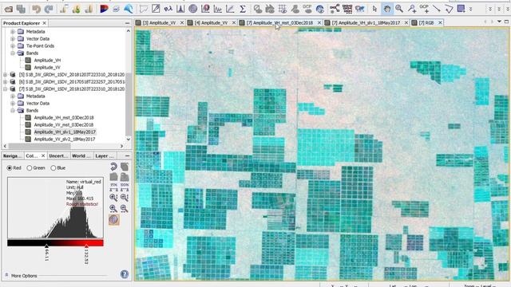This screenshot has width=511, height=287.
Task: Open the Graph Builder icon
Action: click(335, 9)
